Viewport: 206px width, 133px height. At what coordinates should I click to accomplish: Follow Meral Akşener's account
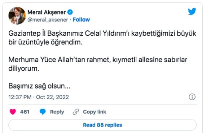(x=81, y=20)
